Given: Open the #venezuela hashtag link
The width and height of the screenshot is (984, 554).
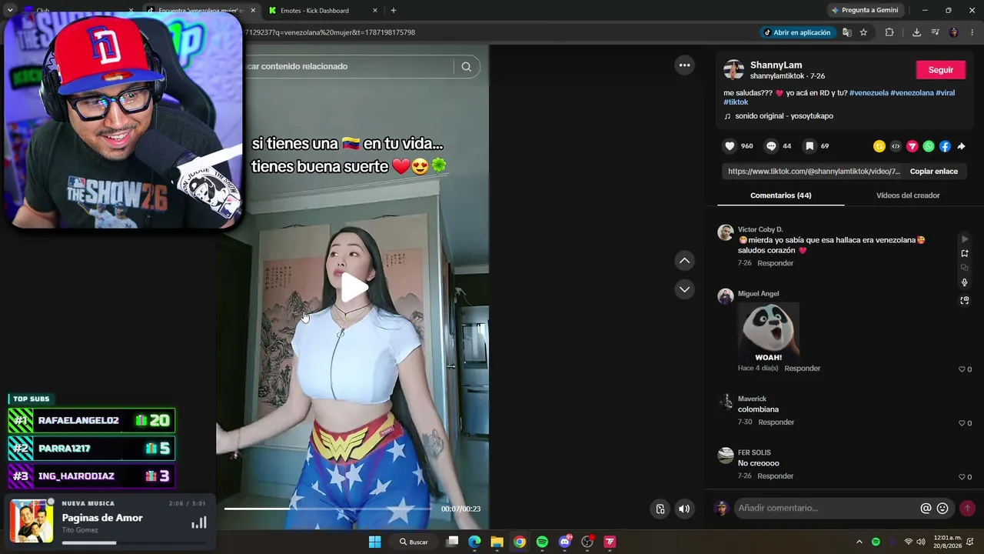Looking at the screenshot, I should tap(869, 93).
